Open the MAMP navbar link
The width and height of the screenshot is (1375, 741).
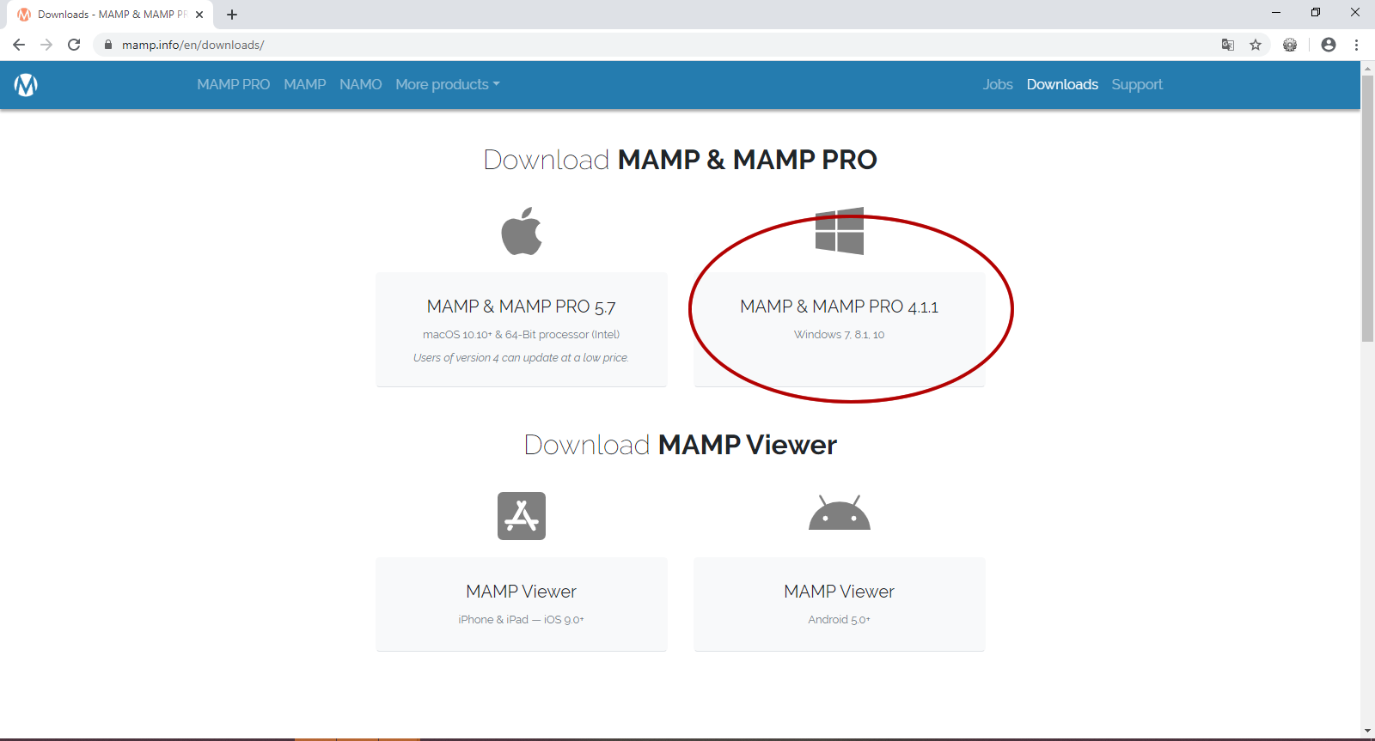(x=305, y=84)
